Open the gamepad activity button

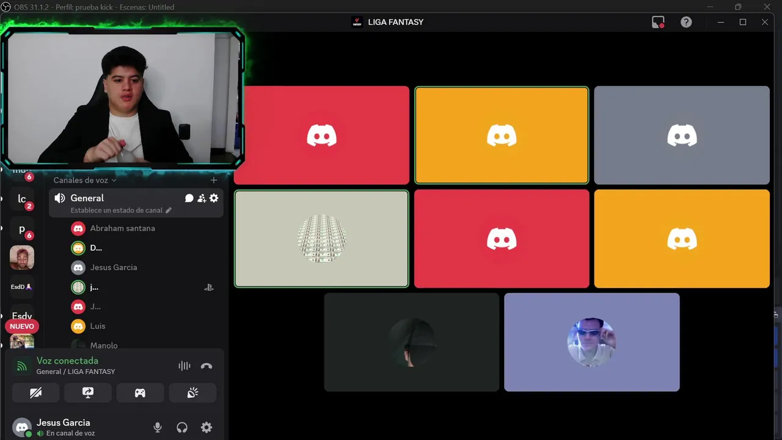click(x=140, y=393)
